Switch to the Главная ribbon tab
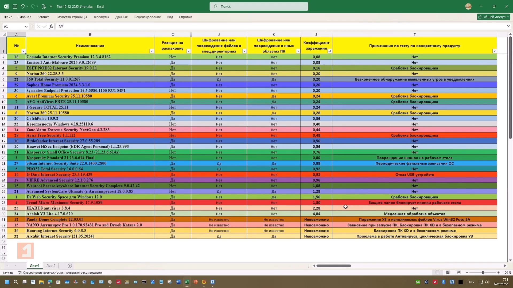The width and height of the screenshot is (513, 288). 25,17
